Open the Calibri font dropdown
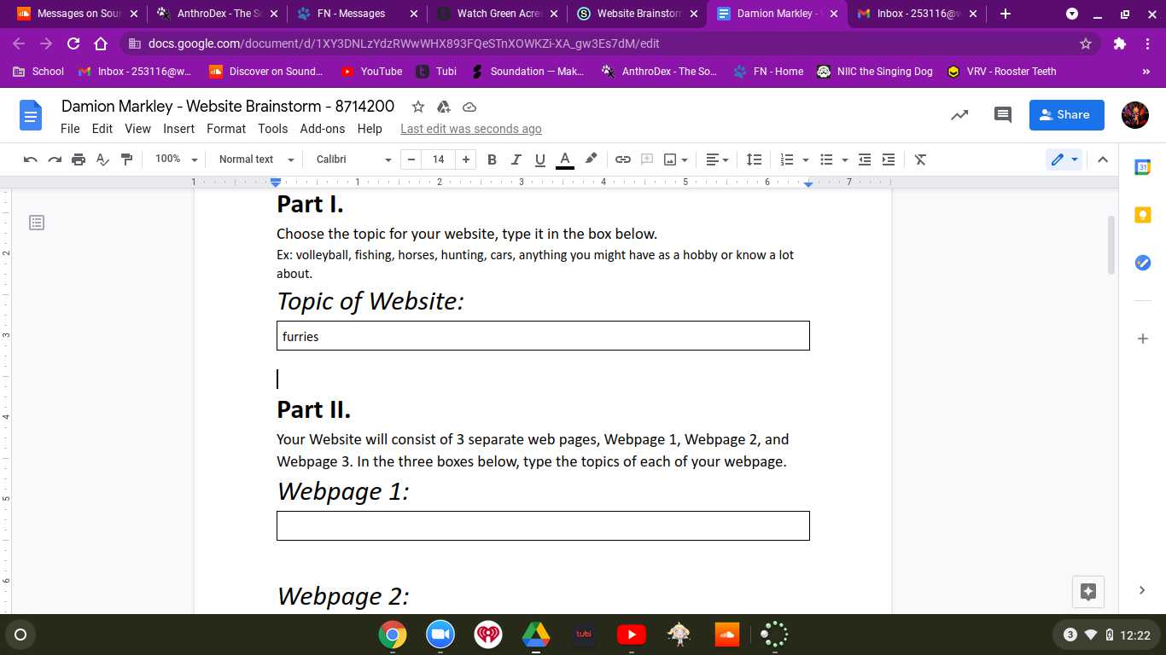The width and height of the screenshot is (1166, 655). 353,159
